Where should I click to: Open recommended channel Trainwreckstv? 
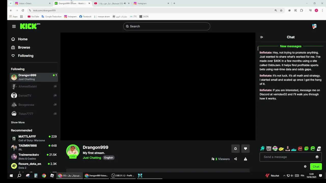tap(34, 157)
